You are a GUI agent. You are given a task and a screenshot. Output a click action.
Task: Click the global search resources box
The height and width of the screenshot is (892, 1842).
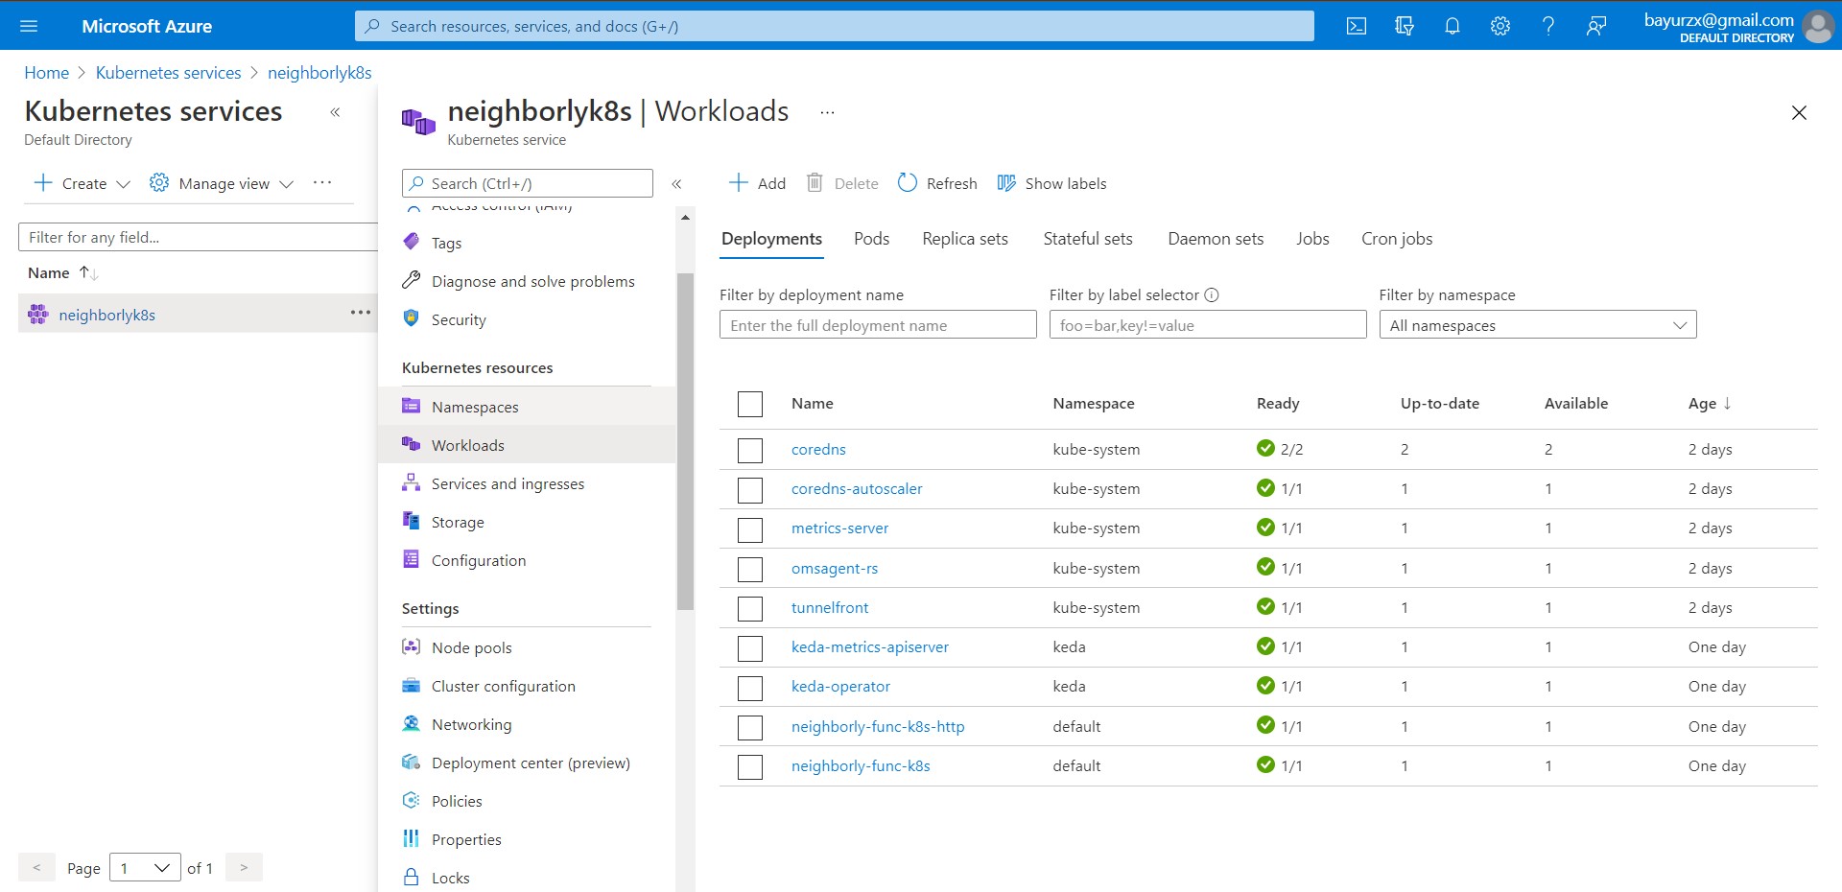pos(835,26)
